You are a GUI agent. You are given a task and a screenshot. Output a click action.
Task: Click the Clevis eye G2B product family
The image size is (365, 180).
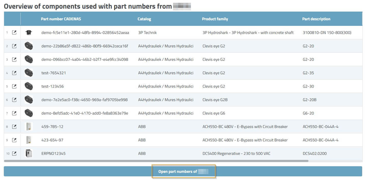pyautogui.click(x=215, y=100)
